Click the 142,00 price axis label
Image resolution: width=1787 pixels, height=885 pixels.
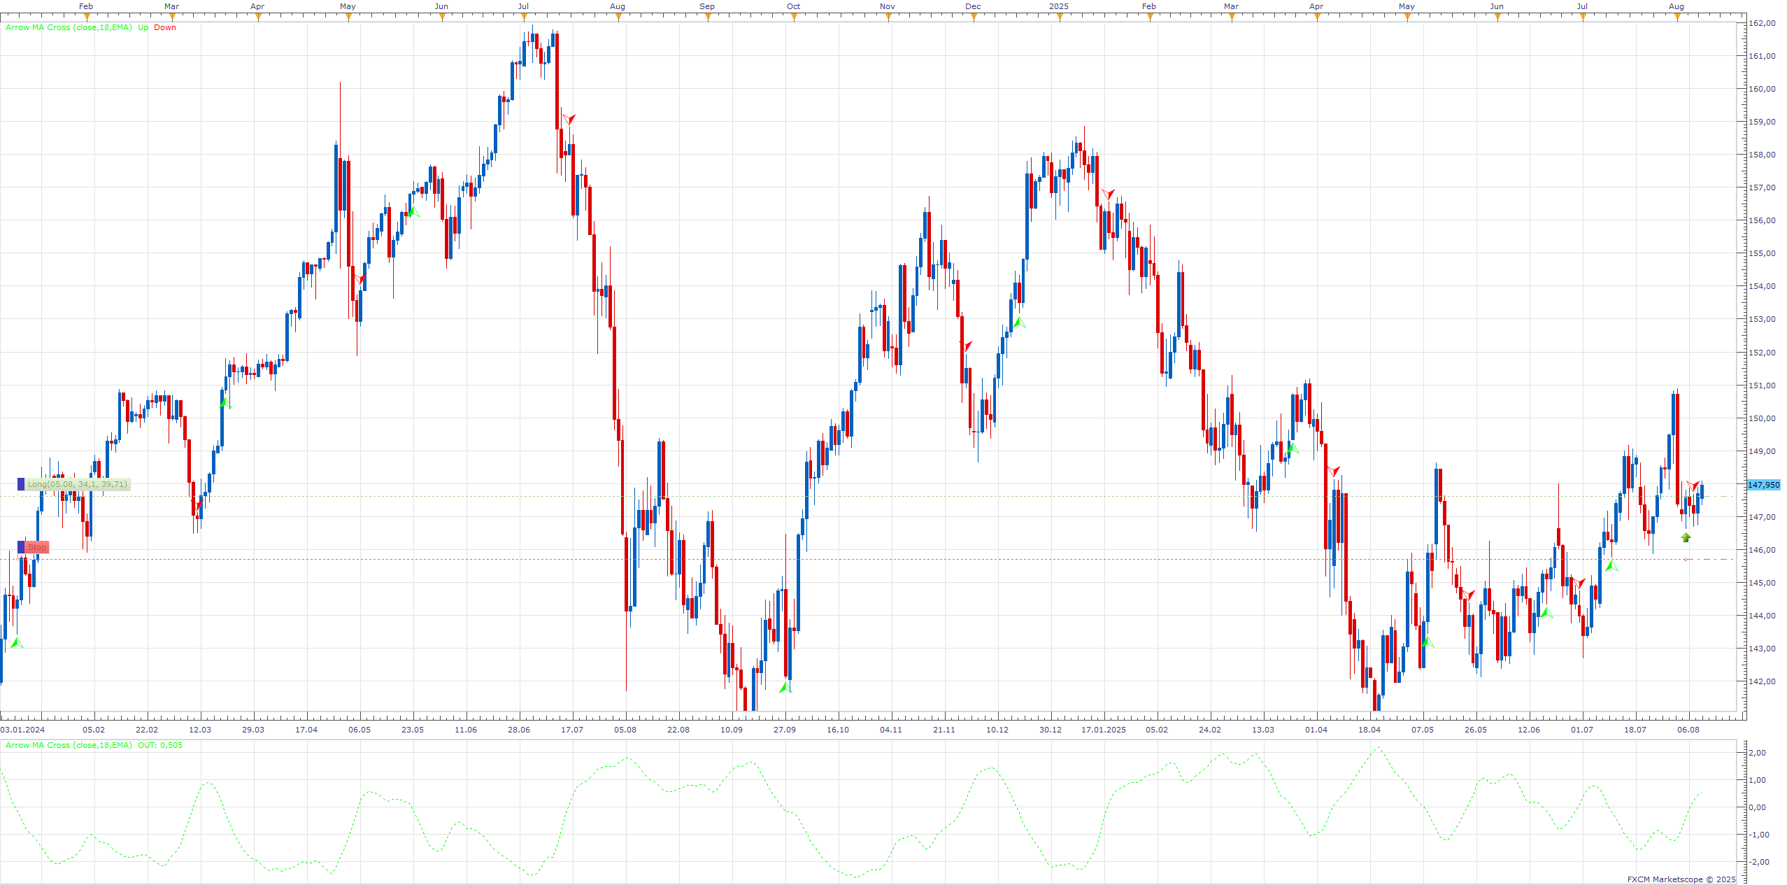(x=1762, y=681)
